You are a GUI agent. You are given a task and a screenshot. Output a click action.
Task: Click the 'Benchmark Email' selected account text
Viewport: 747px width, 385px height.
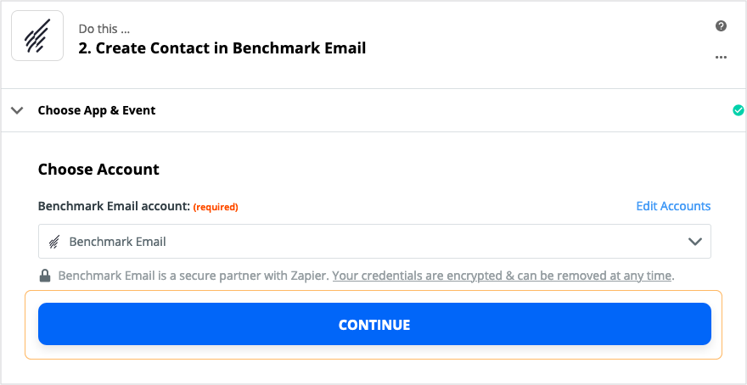pyautogui.click(x=118, y=242)
